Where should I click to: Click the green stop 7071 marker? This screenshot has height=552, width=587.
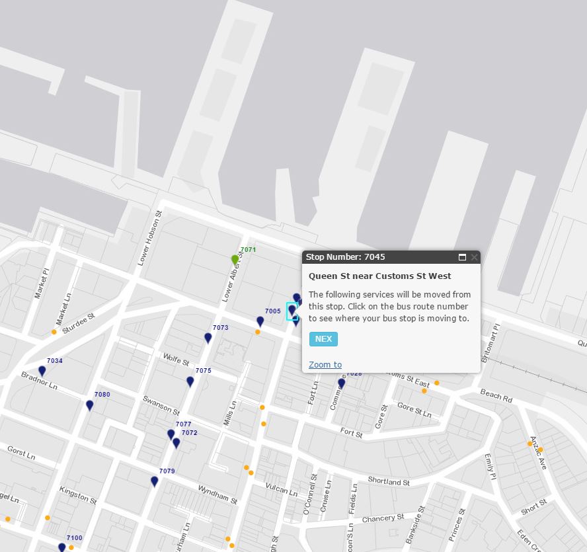pyautogui.click(x=235, y=259)
